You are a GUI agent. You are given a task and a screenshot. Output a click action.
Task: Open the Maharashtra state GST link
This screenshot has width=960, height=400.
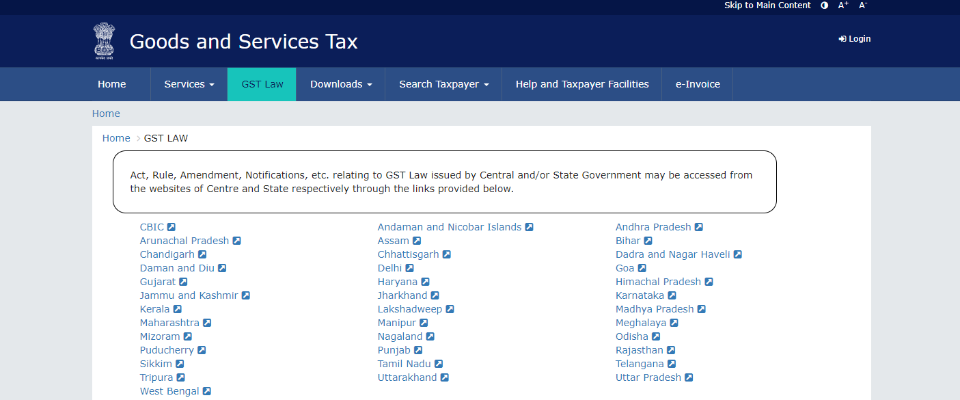169,323
